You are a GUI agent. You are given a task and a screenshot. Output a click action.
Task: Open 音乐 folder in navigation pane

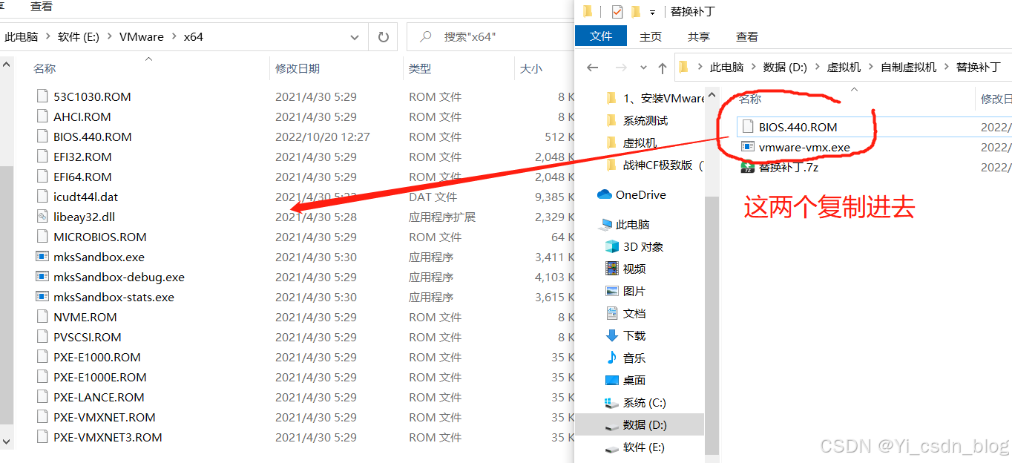pyautogui.click(x=626, y=358)
